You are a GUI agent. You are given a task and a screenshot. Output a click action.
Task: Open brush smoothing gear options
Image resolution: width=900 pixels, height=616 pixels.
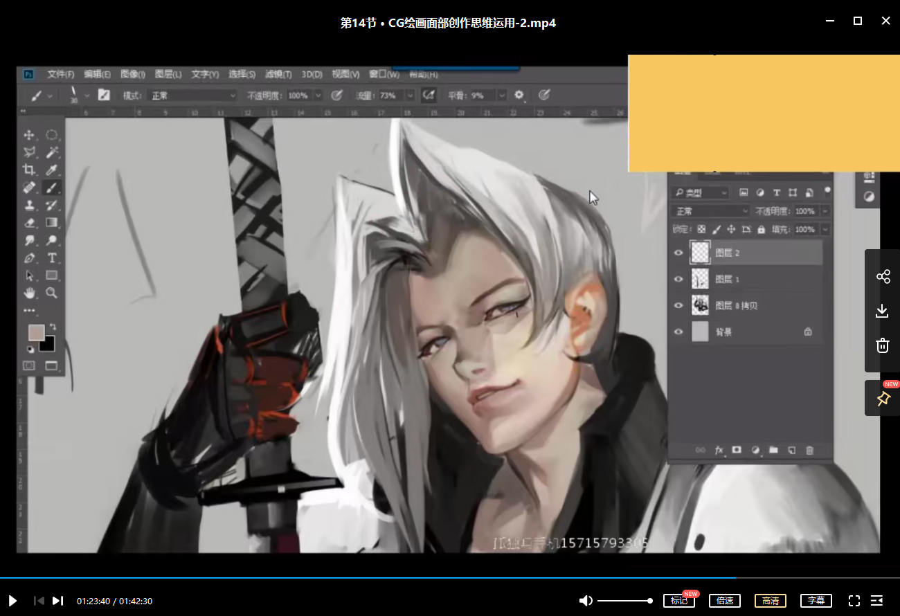click(519, 95)
